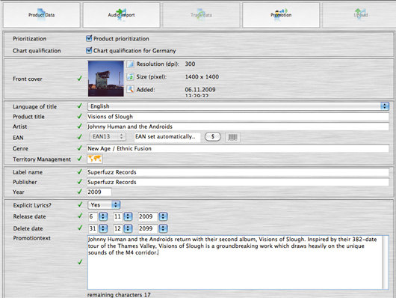Click the Release date month field
The width and height of the screenshot is (396, 298).
[x=118, y=216]
